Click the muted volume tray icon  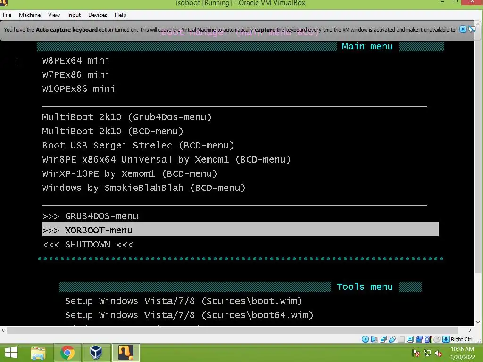pyautogui.click(x=439, y=353)
